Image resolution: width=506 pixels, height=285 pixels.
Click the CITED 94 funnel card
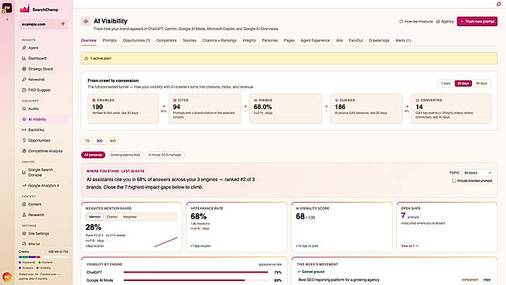pyautogui.click(x=204, y=108)
